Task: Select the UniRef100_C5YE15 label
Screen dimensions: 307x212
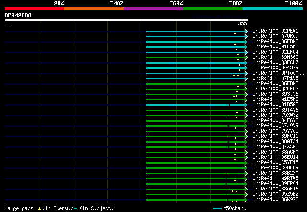Action: pyautogui.click(x=275, y=163)
